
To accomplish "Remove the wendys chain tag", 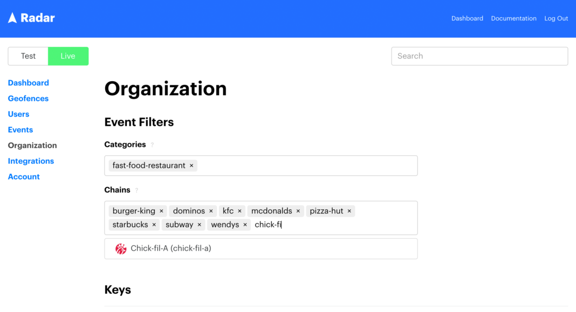I will pos(245,225).
